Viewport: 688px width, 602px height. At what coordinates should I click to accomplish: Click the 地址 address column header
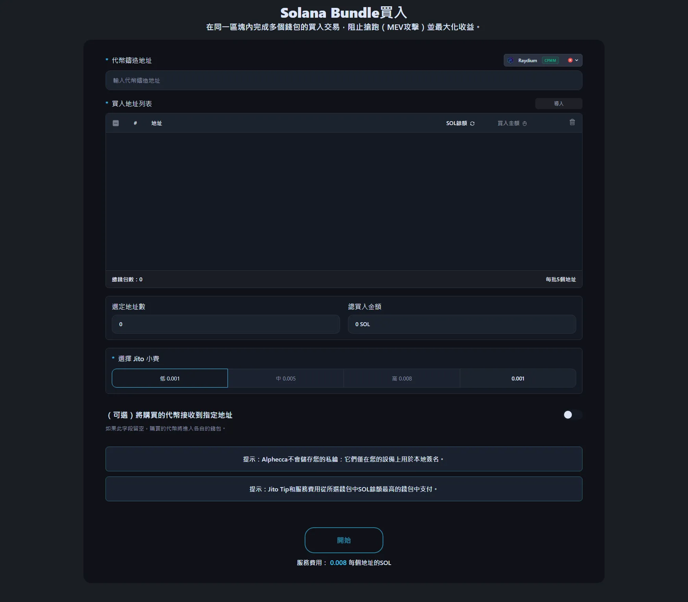(157, 123)
